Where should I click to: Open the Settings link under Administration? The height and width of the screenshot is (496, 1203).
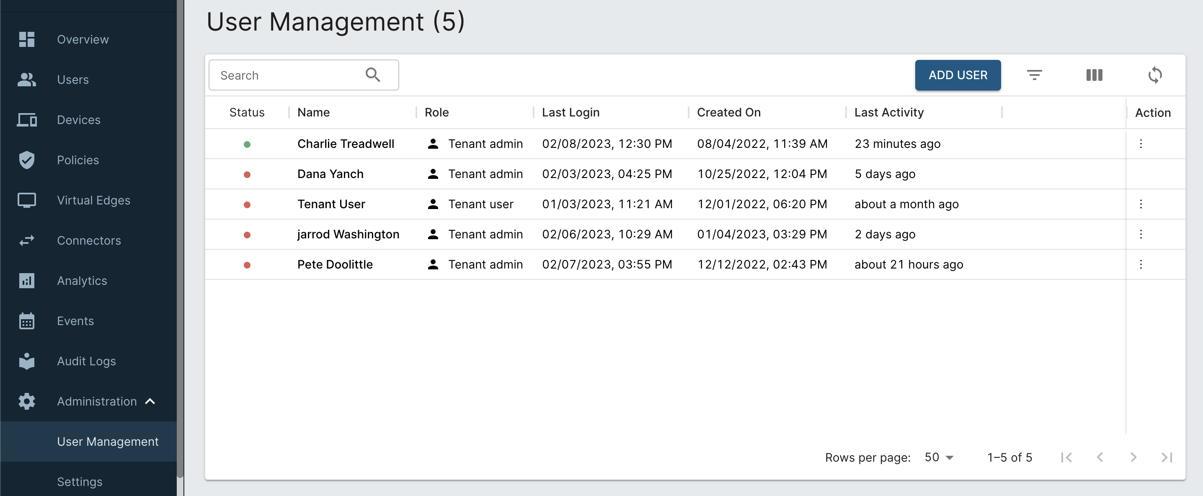(x=80, y=481)
